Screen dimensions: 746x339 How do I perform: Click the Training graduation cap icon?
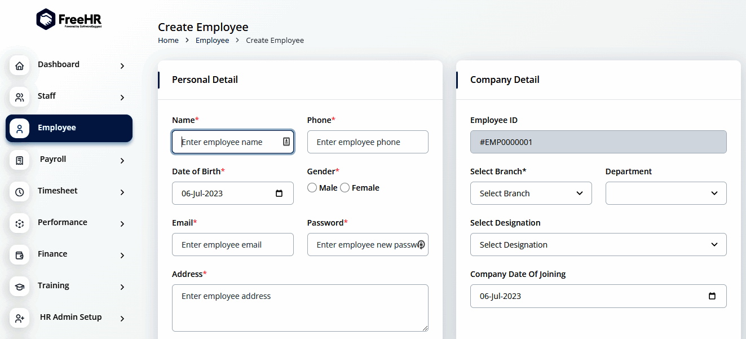[20, 287]
